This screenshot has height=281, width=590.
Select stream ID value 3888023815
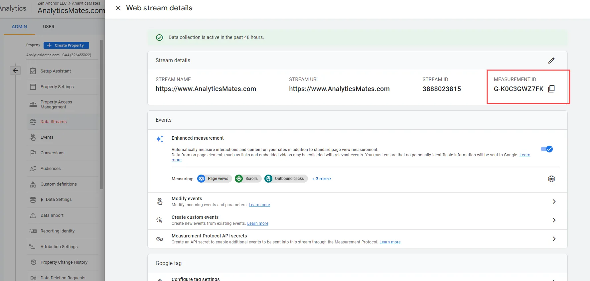point(442,89)
